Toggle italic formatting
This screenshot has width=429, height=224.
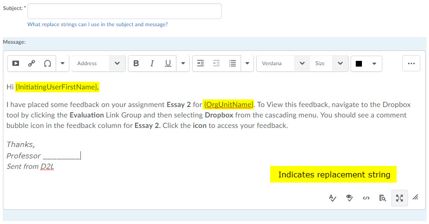click(x=152, y=63)
